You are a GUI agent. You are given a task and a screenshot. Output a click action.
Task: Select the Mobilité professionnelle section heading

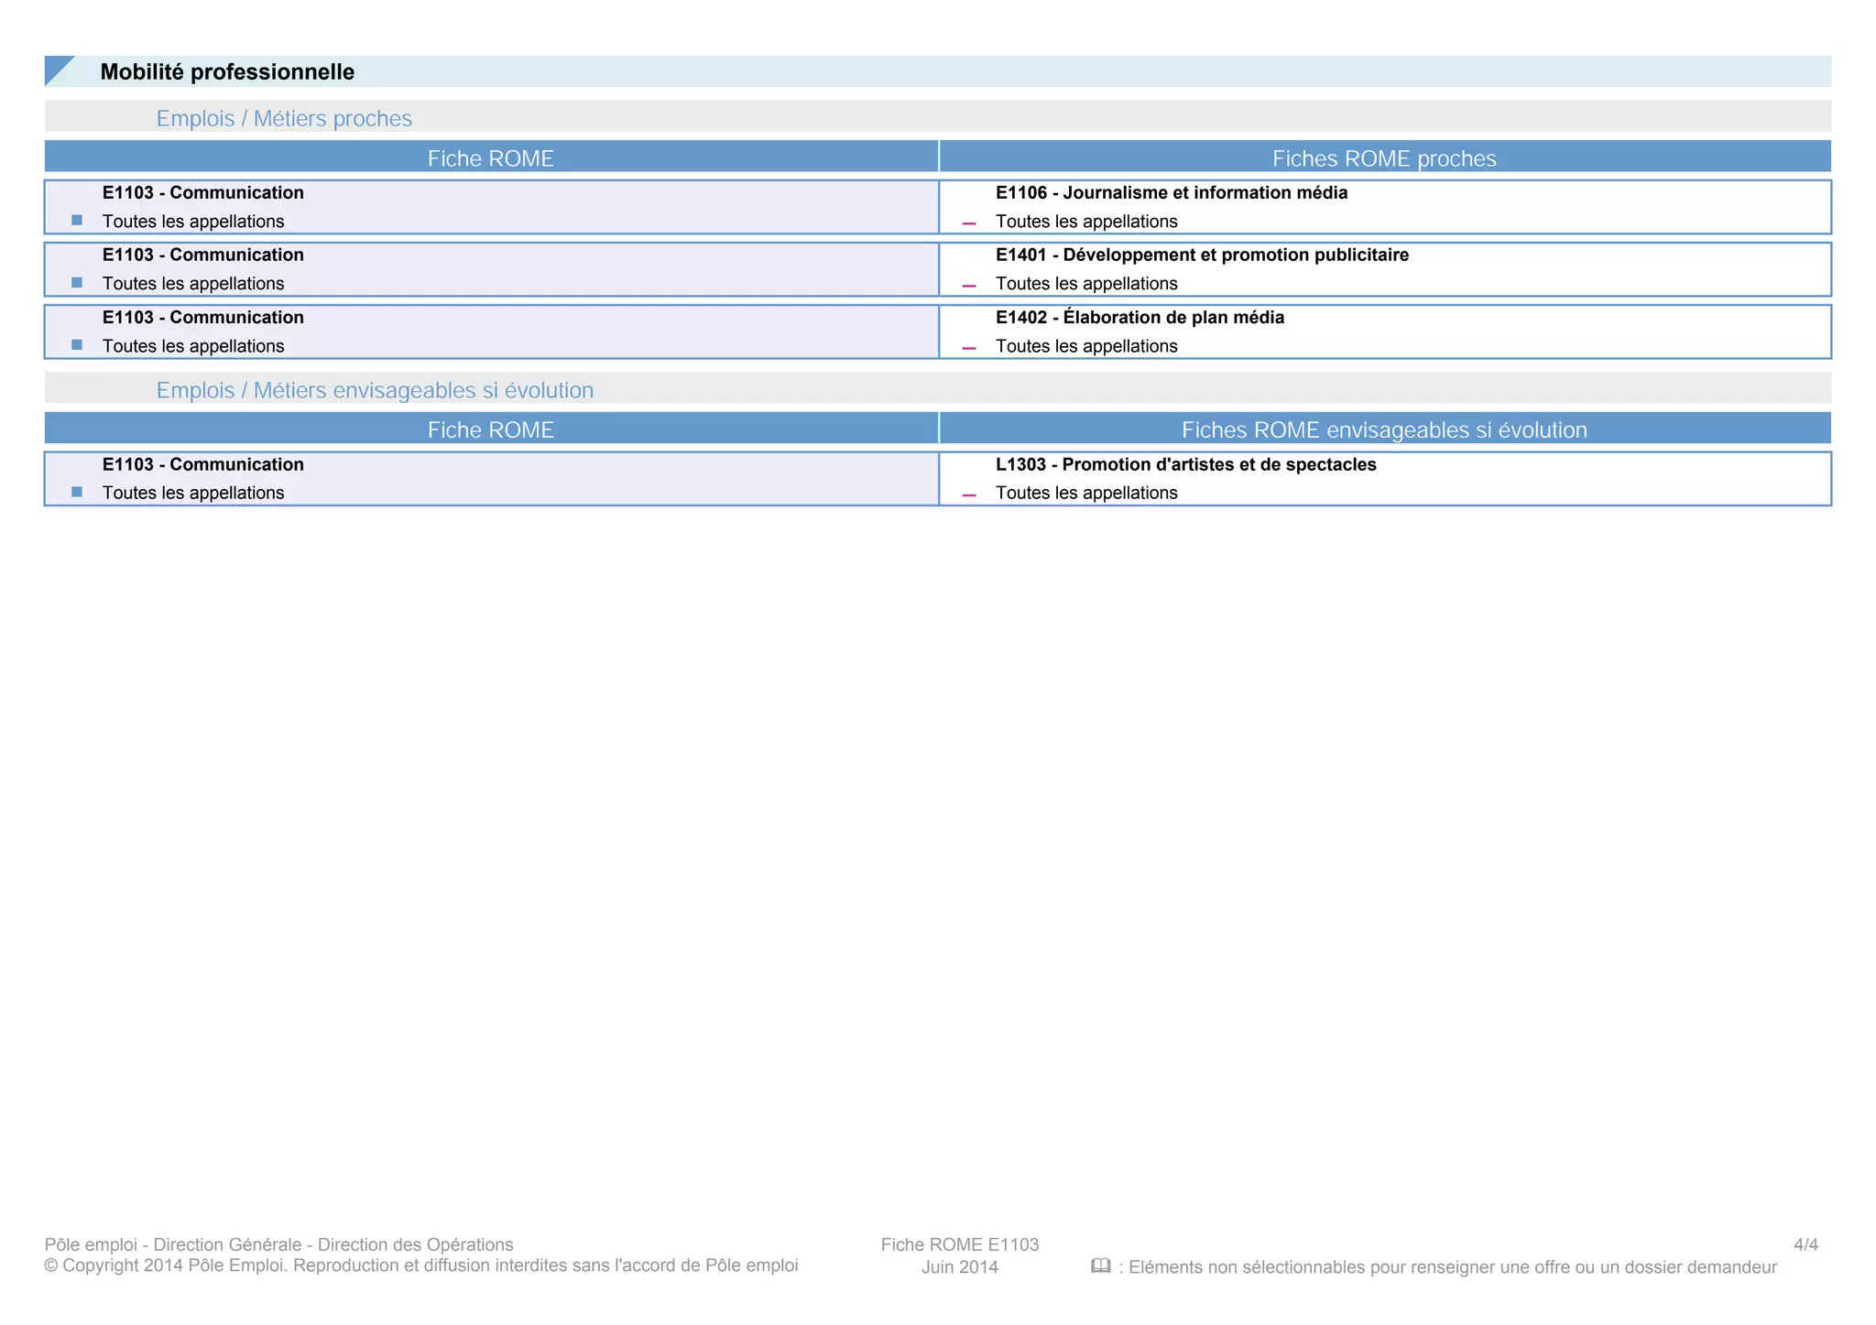[227, 71]
